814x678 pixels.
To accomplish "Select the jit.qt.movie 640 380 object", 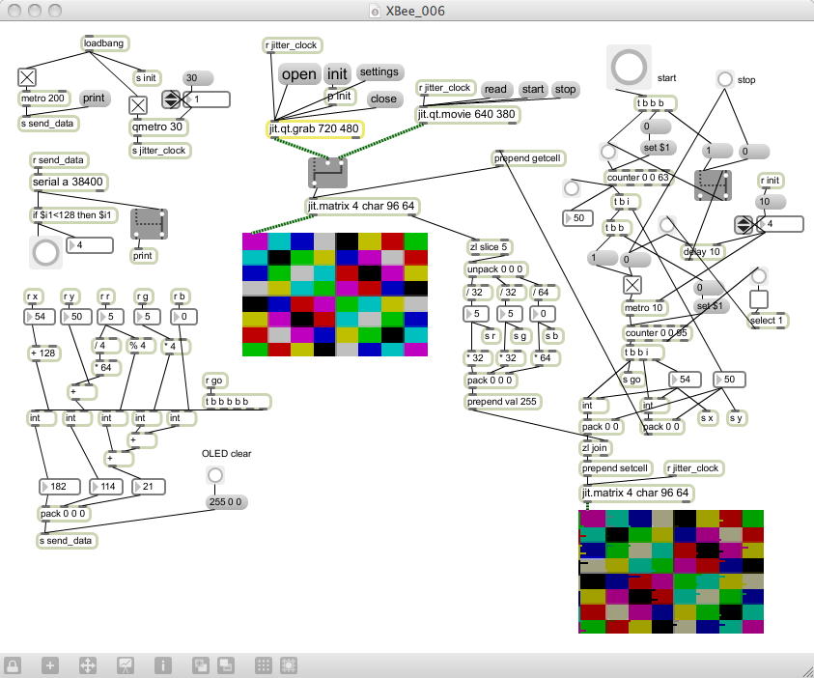I will [x=467, y=114].
